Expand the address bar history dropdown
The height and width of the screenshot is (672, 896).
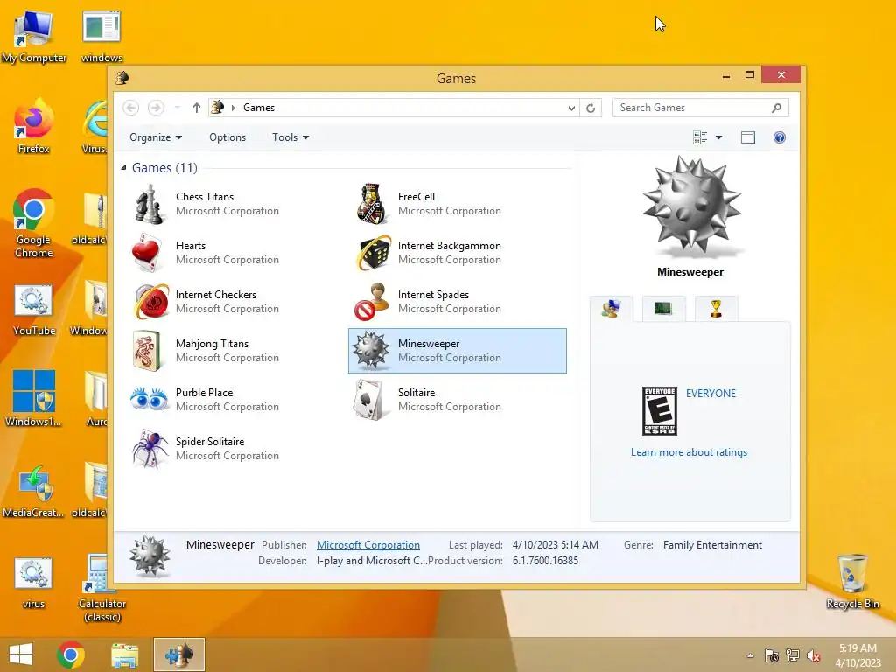pyautogui.click(x=571, y=108)
